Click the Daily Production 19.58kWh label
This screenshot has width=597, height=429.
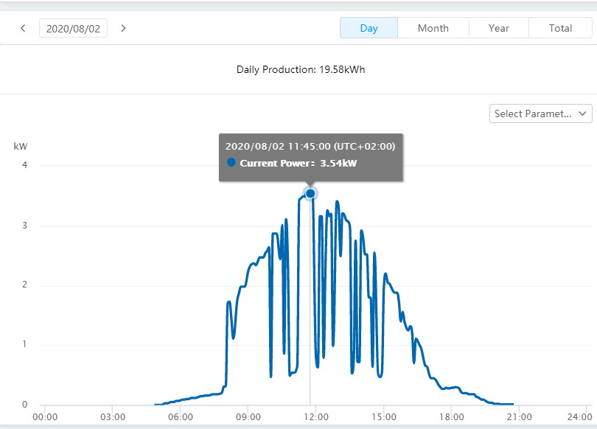tap(301, 69)
